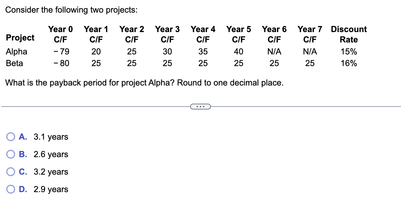Viewport: 401px width, 219px height.
Task: Click the radio circle beside option D
Action: click(x=10, y=189)
